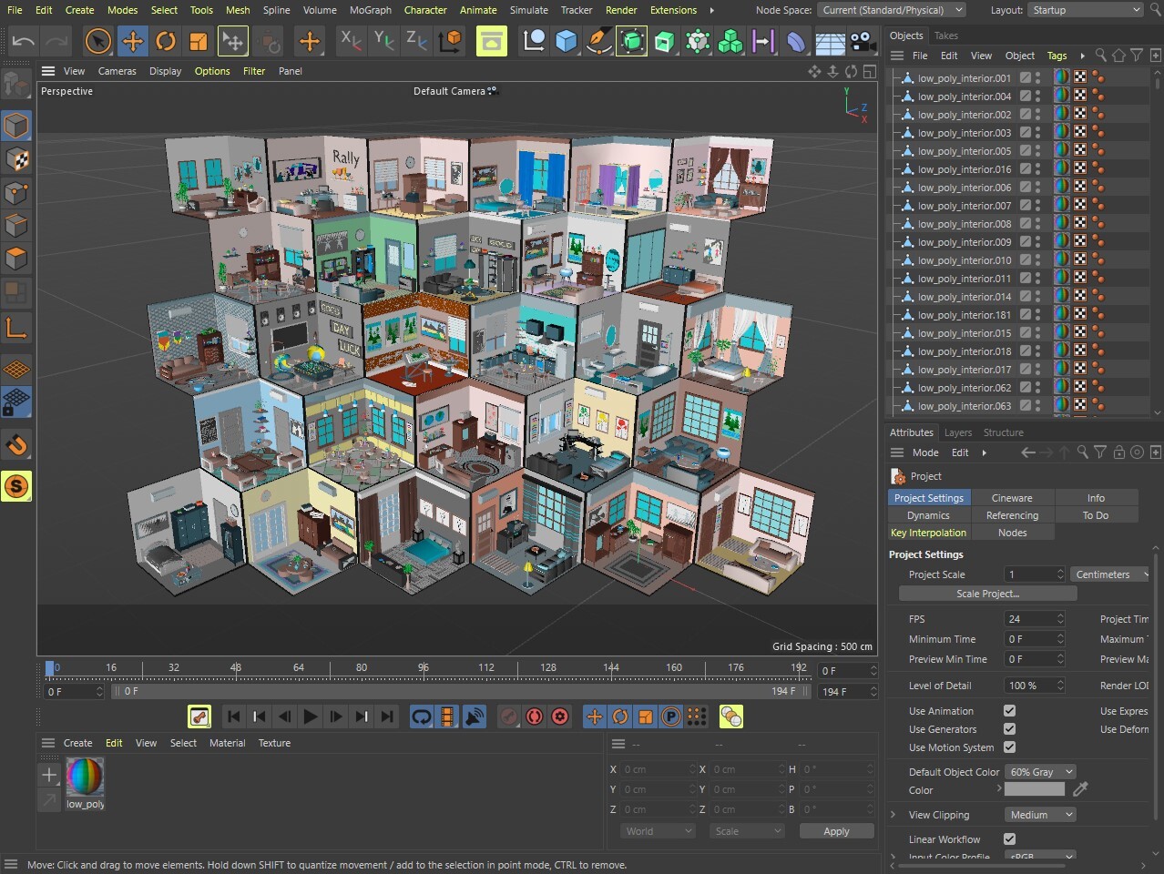
Task: Disable the Linear Workflow checkbox
Action: pyautogui.click(x=1009, y=839)
